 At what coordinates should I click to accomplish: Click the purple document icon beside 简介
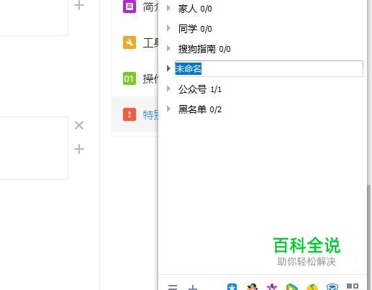[x=130, y=6]
